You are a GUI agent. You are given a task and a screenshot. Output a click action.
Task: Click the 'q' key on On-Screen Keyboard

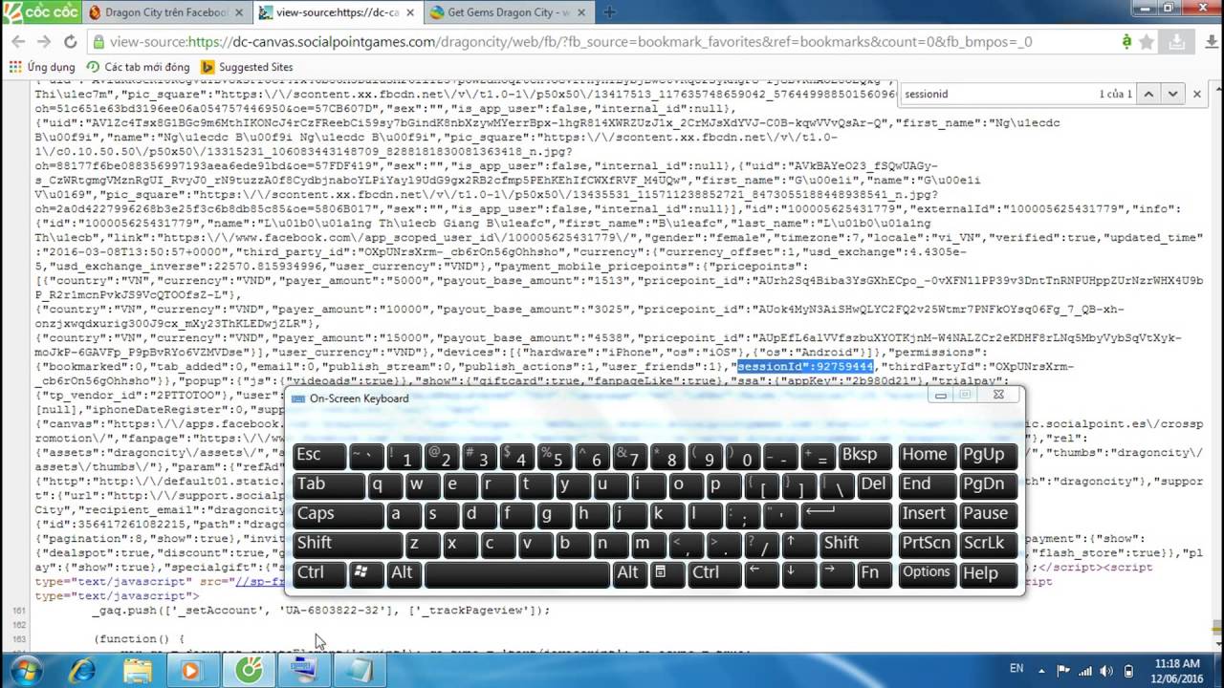(385, 484)
